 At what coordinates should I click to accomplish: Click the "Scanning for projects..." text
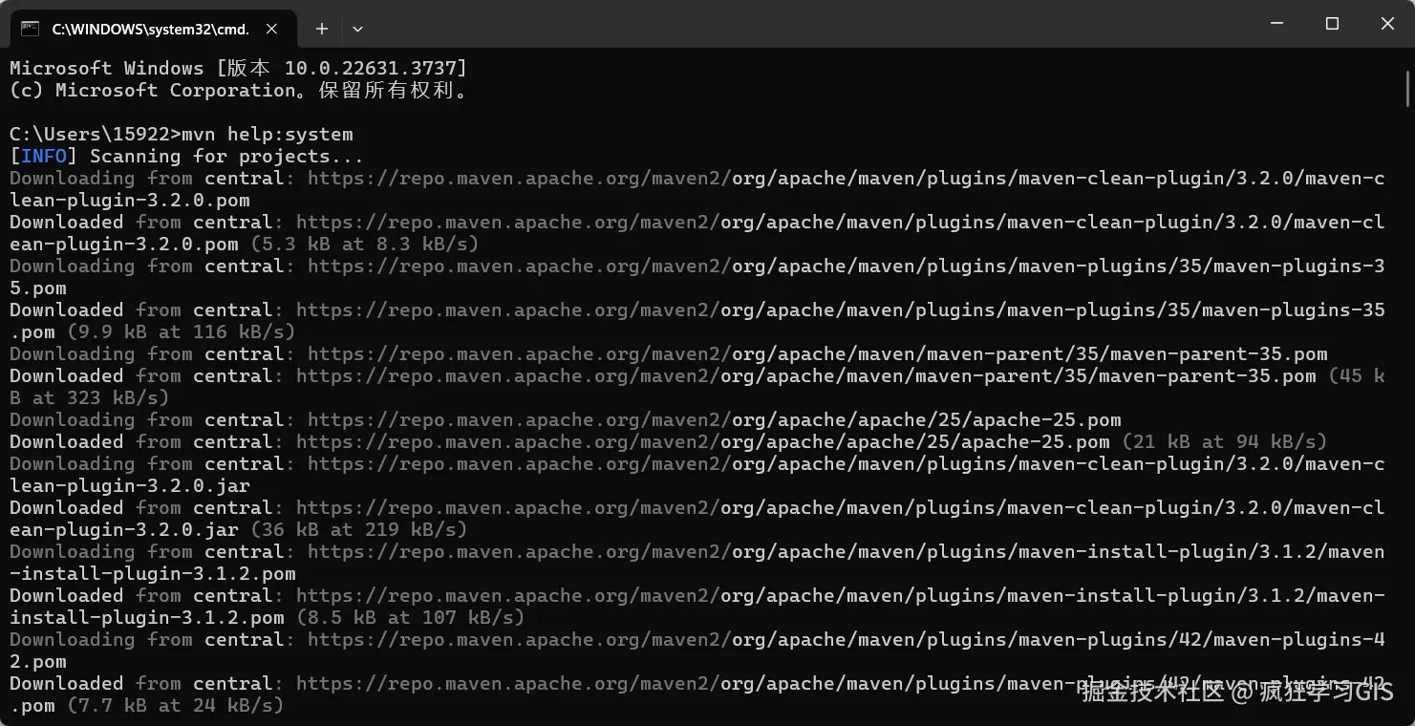coord(226,157)
